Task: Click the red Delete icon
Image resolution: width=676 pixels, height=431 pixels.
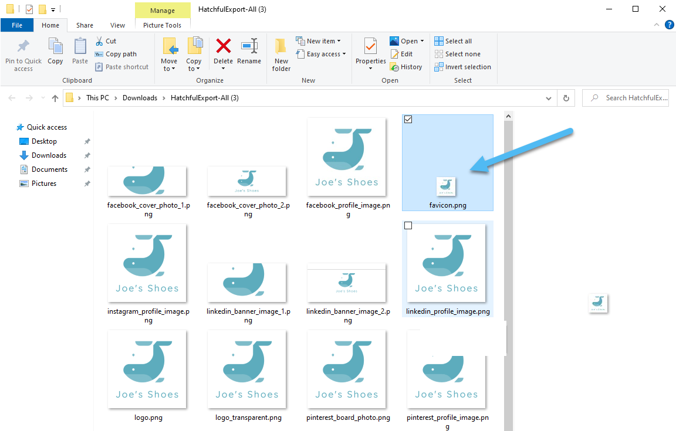Action: [x=223, y=47]
